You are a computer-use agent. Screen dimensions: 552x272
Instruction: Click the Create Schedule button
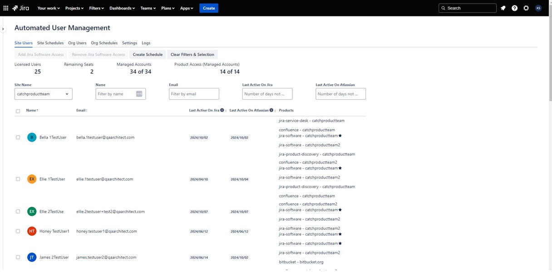pos(148,54)
